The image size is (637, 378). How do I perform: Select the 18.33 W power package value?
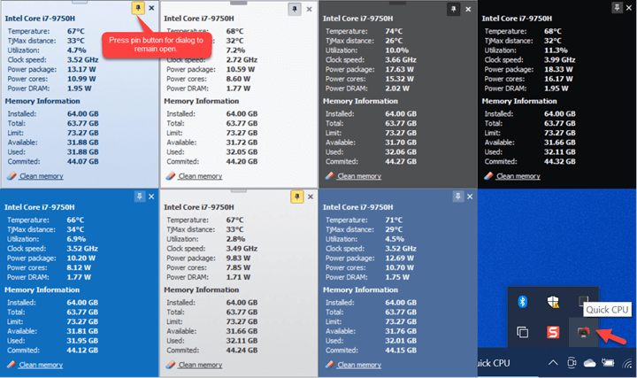pos(558,69)
